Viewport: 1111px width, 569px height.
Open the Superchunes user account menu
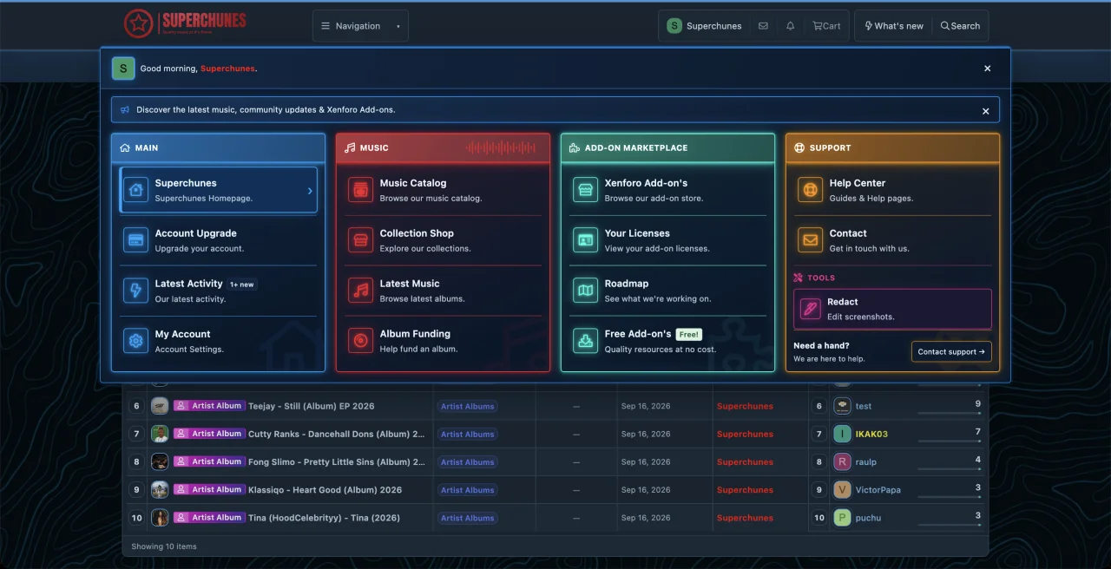coord(705,26)
